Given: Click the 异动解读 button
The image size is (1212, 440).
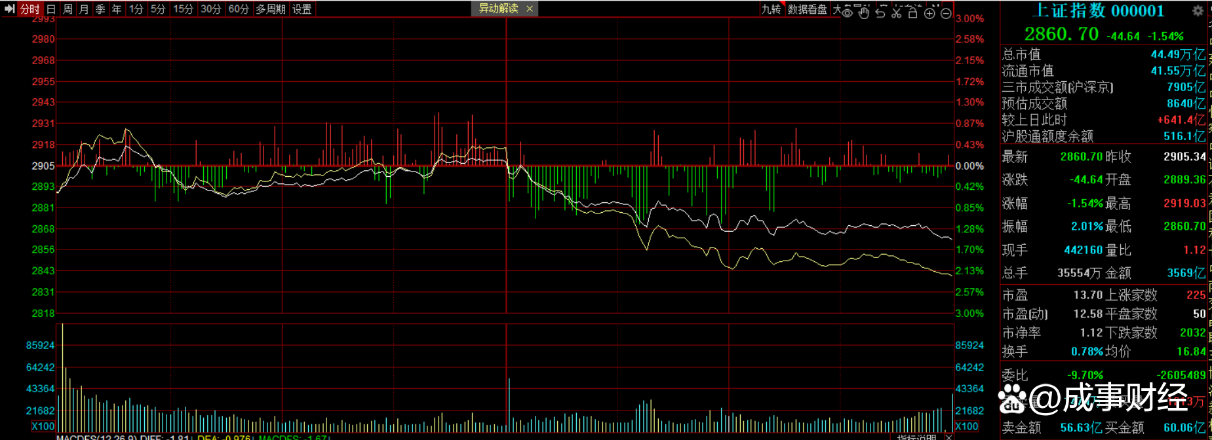Looking at the screenshot, I should 498,9.
